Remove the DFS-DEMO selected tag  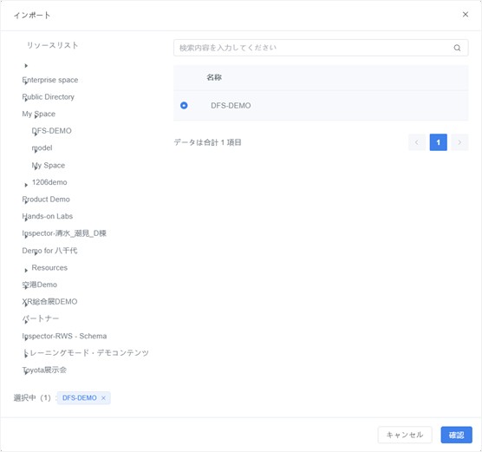(x=103, y=398)
